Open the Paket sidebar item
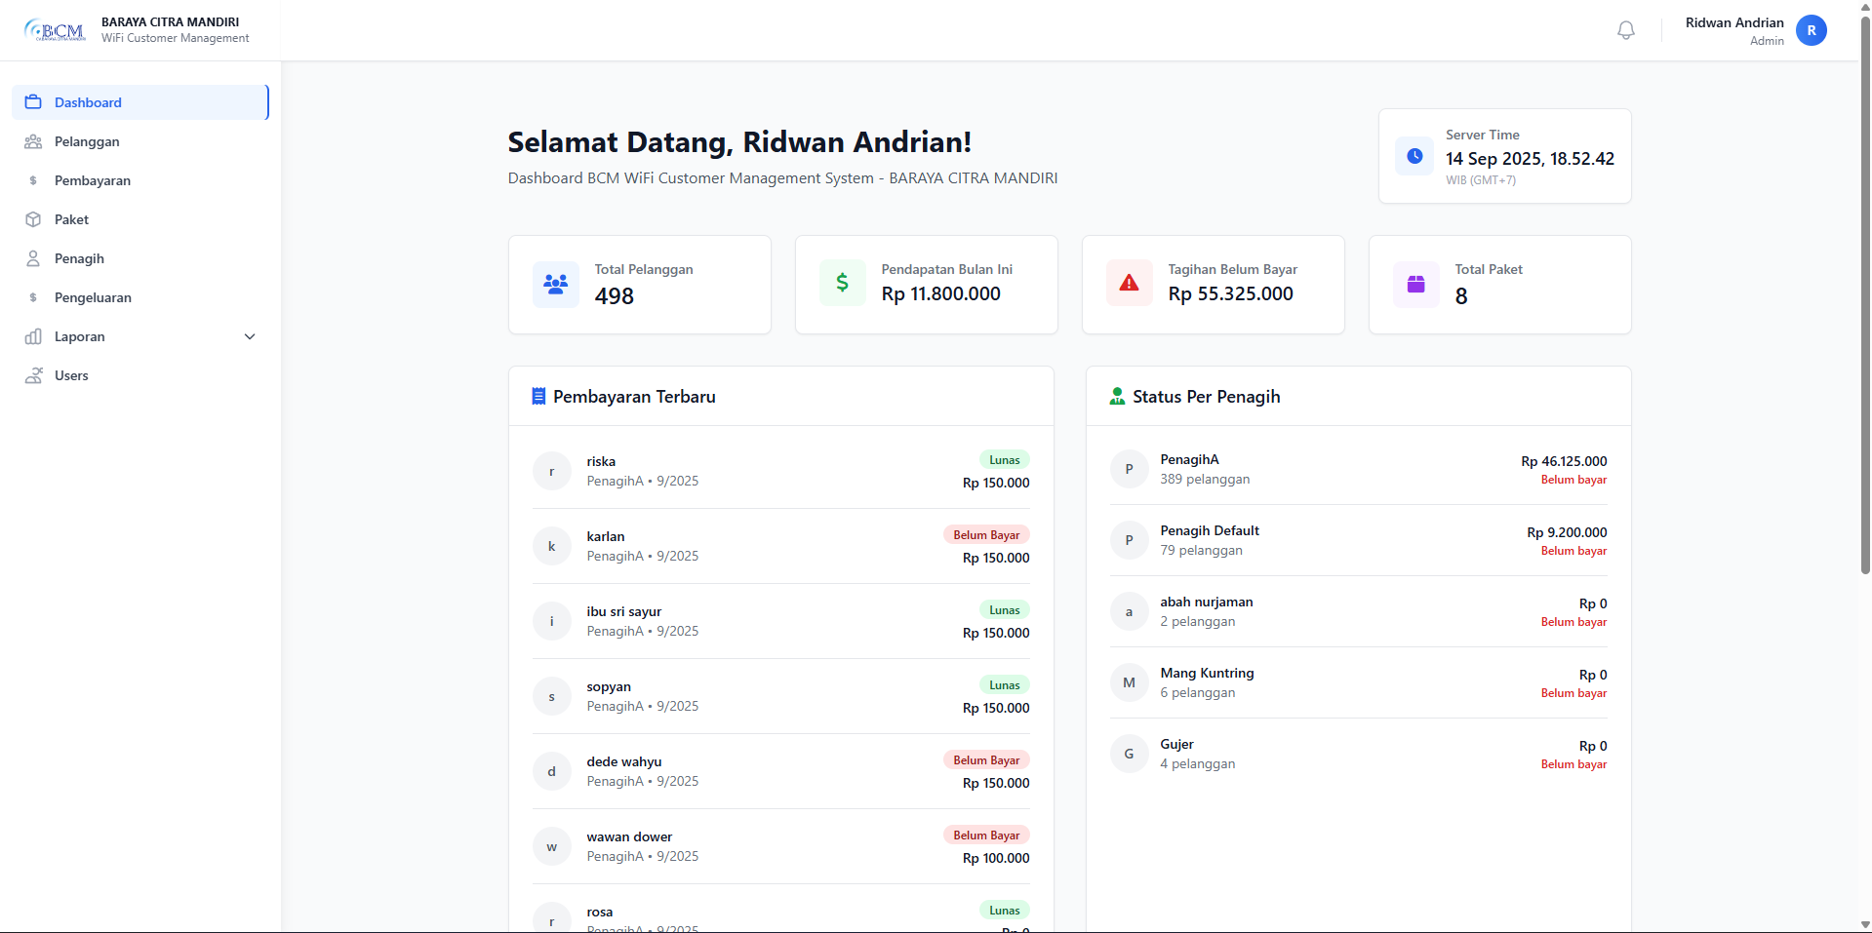Screen dimensions: 1872x933 (x=71, y=219)
